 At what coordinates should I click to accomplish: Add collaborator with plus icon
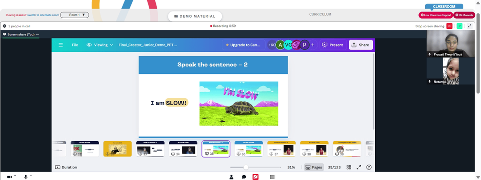point(313,45)
